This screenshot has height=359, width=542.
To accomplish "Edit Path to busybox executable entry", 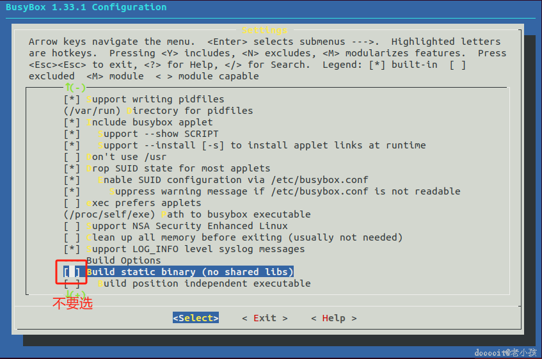I will (187, 214).
